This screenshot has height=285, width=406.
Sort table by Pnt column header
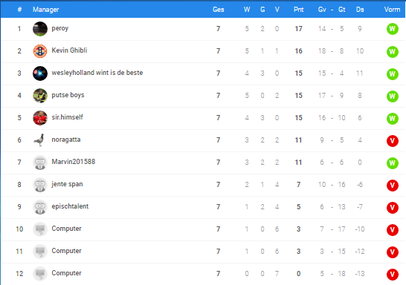[298, 10]
